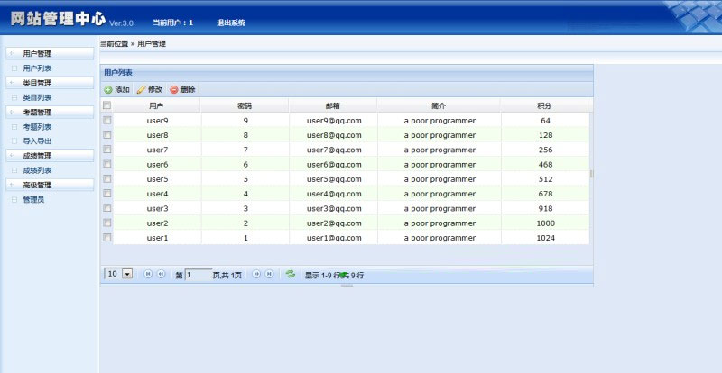Refresh the user list with green reload icon
Screen dimensions: 722x373
point(290,274)
